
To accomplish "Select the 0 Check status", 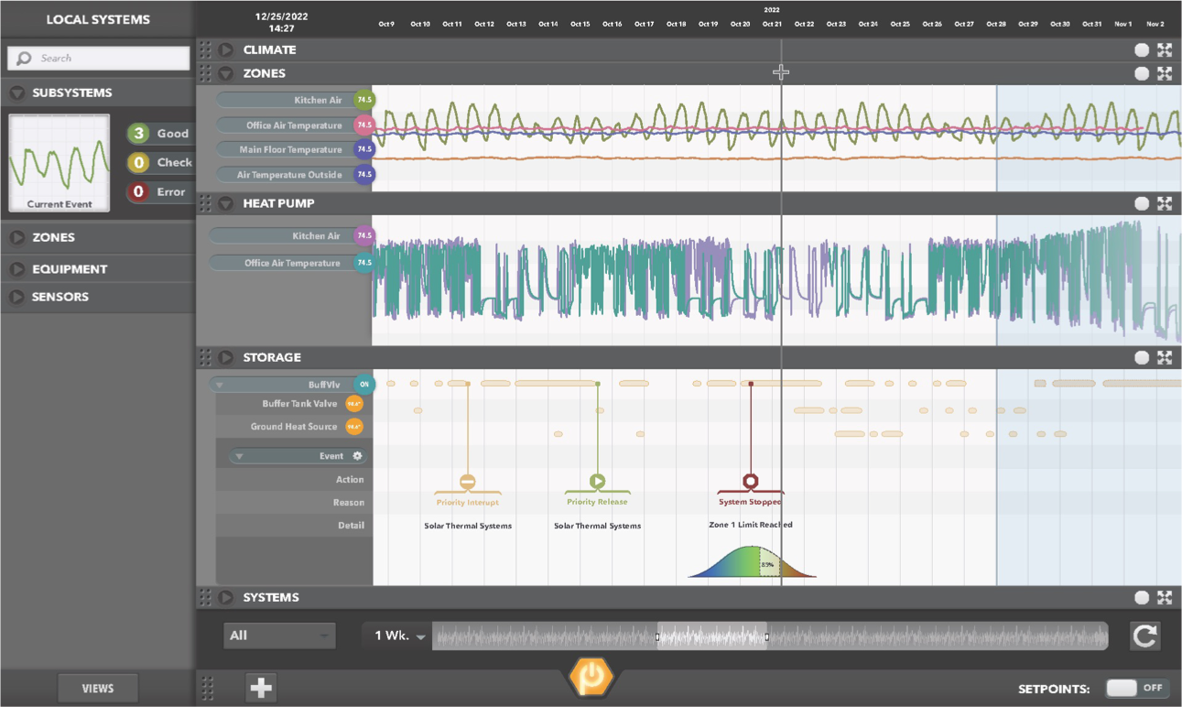I will [x=161, y=163].
